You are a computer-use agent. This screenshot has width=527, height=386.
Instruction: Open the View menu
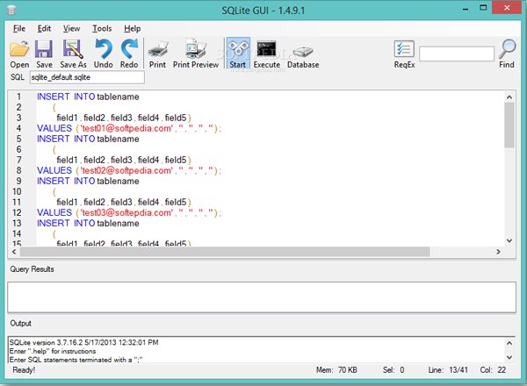[71, 29]
